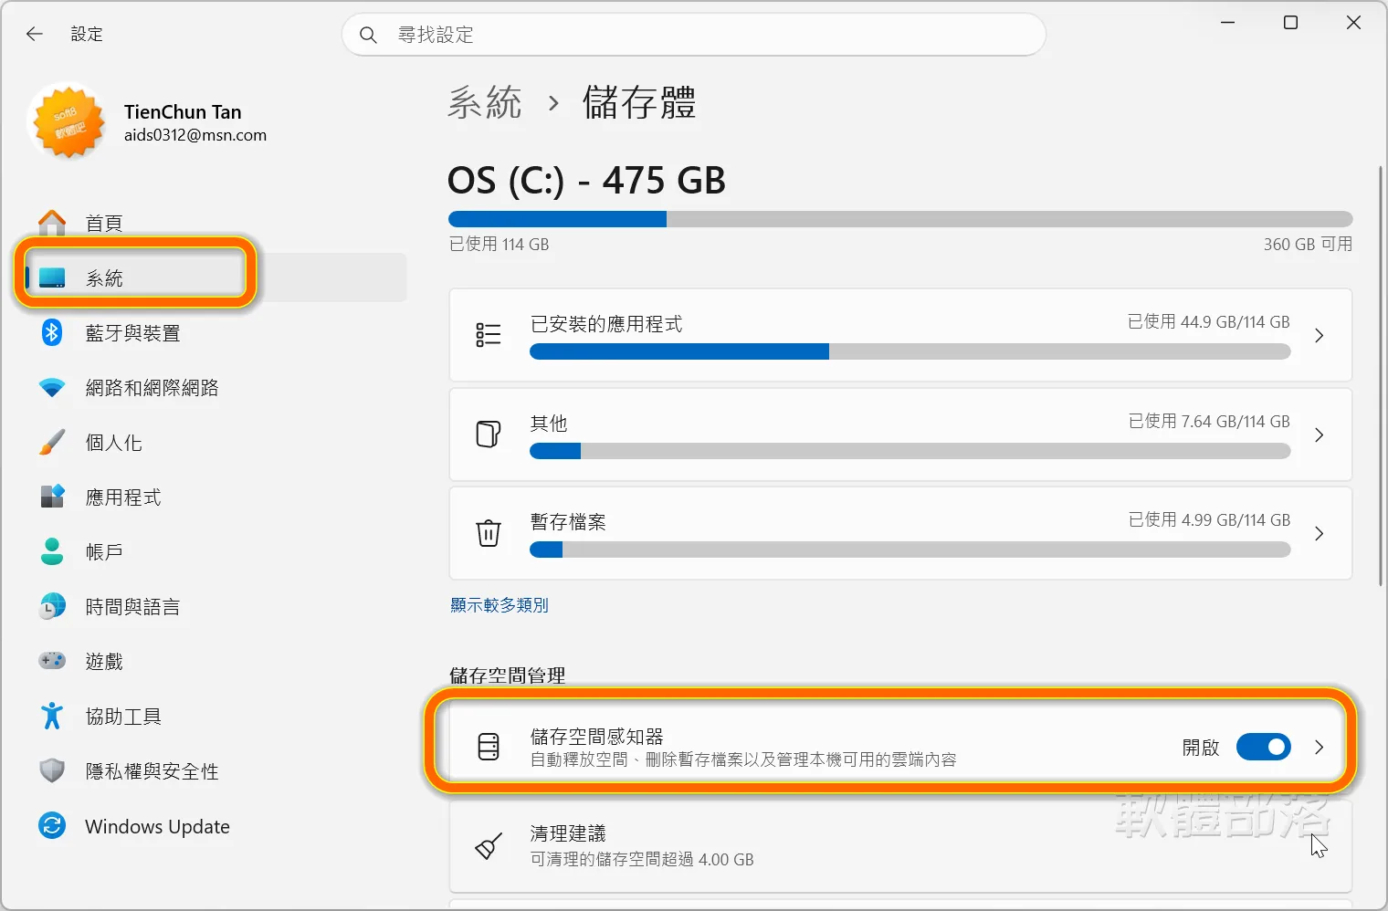The image size is (1388, 911).
Task: Click the paintbrush icon for 個人化
Action: [52, 443]
